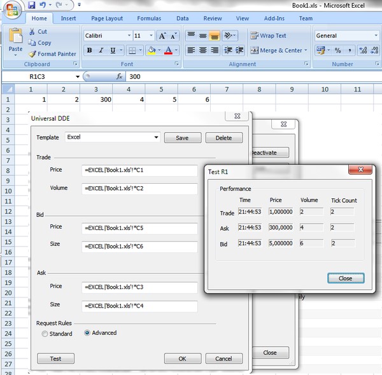Top align cell contents
The image size is (382, 375).
pyautogui.click(x=191, y=36)
